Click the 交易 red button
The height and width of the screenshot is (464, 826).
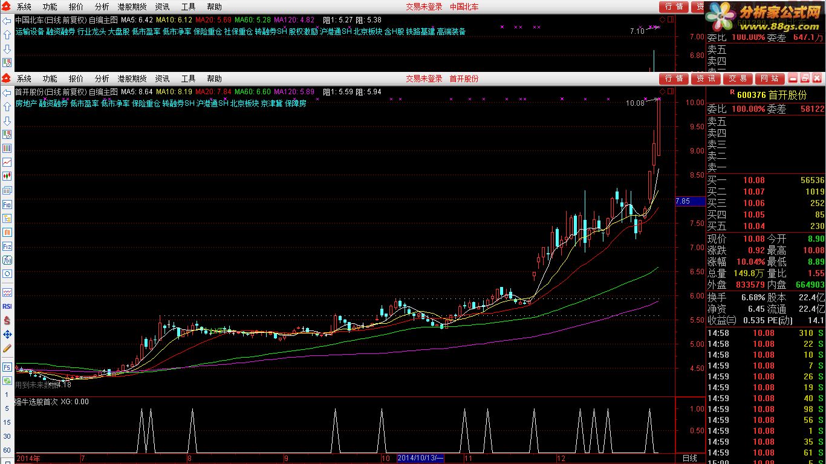point(738,79)
